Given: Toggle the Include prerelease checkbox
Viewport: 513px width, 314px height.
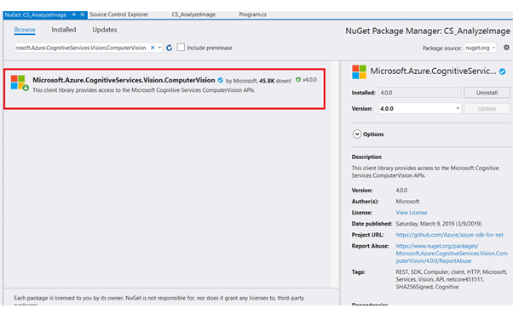Looking at the screenshot, I should (x=181, y=48).
